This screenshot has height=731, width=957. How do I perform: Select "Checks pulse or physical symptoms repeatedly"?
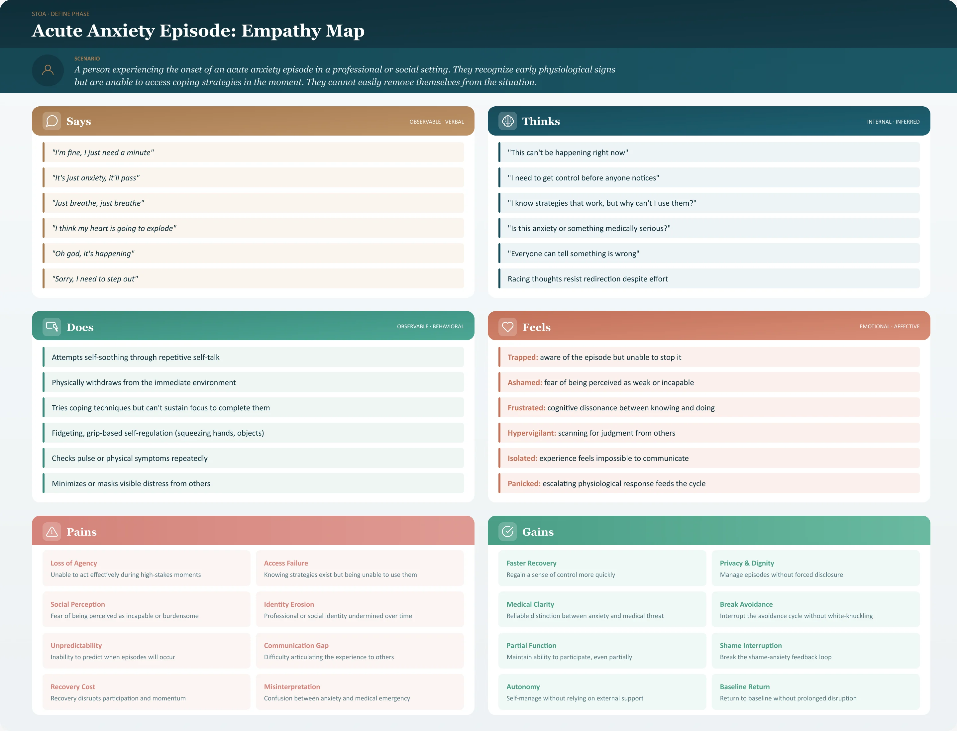tap(253, 458)
